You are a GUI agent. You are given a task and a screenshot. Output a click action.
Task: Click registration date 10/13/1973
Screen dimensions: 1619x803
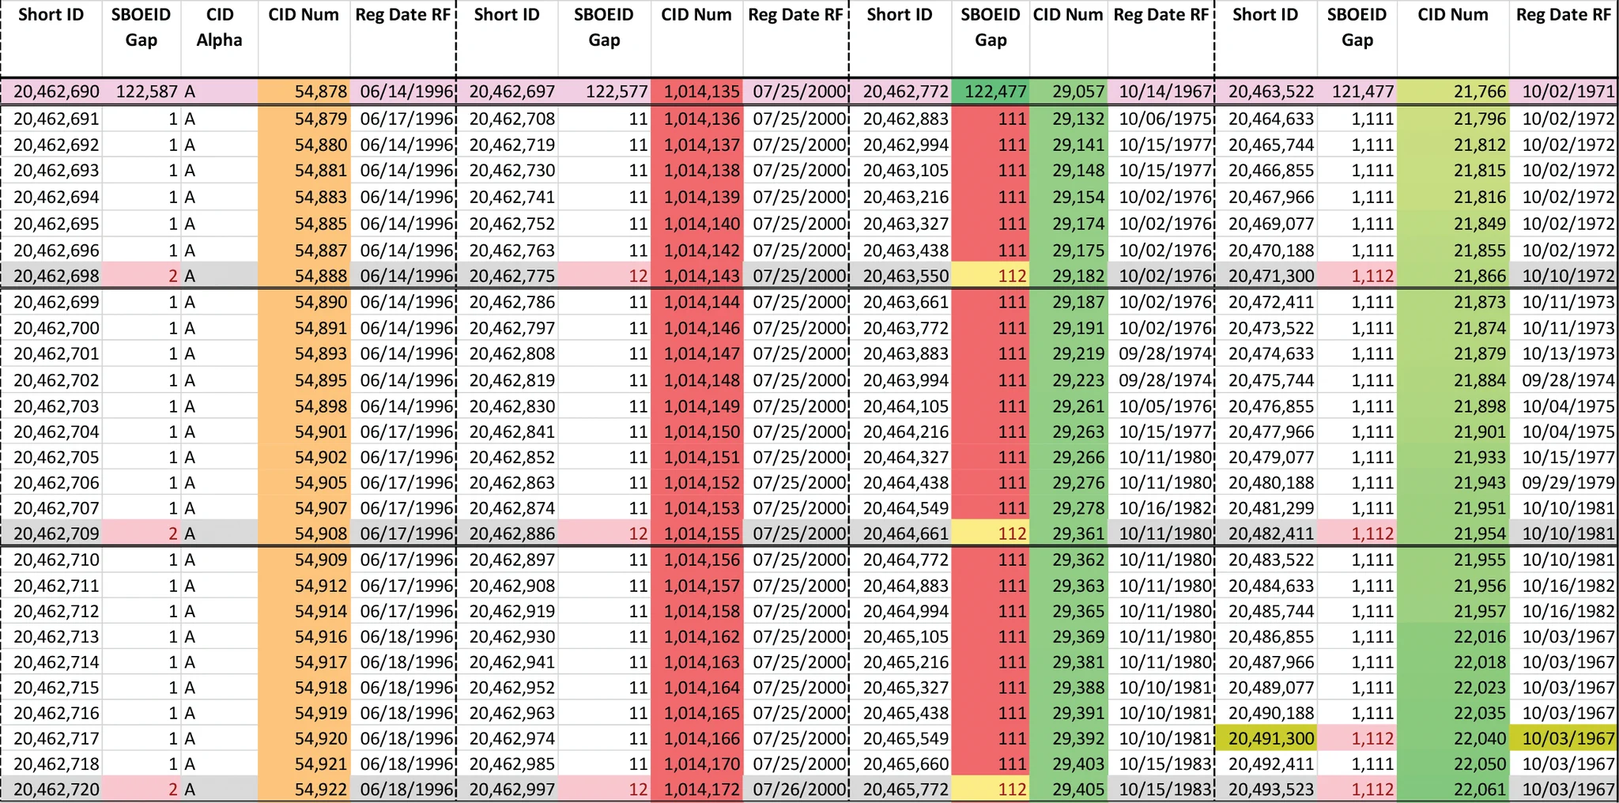1563,354
